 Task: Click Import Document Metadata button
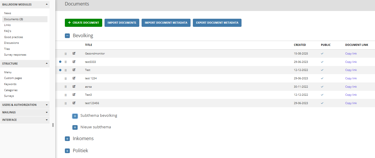tap(166, 23)
